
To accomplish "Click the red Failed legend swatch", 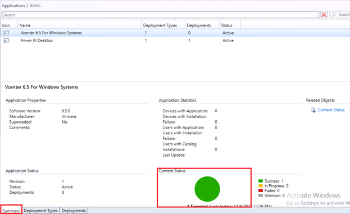I will [261, 191].
